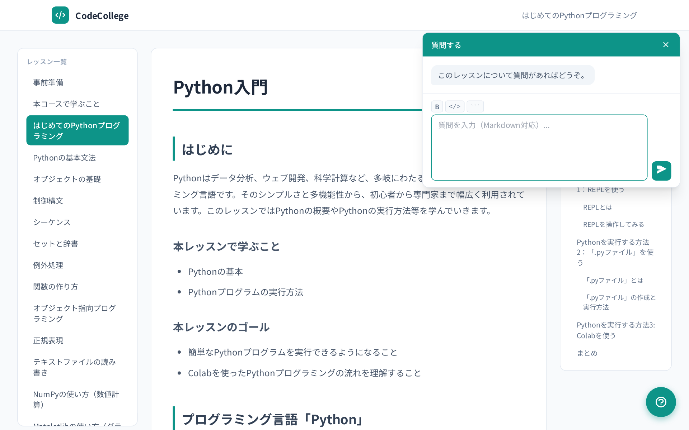The height and width of the screenshot is (430, 689).
Task: Jump to 「.pyファイル」とは in contents
Action: click(613, 280)
